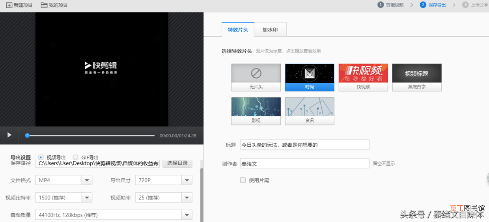Open the 文件格式 MP4 dropdown
The height and width of the screenshot is (222, 489).
pyautogui.click(x=64, y=180)
